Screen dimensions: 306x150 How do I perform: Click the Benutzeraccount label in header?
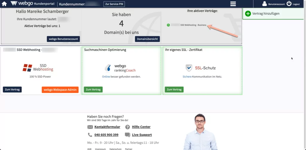(276, 4)
